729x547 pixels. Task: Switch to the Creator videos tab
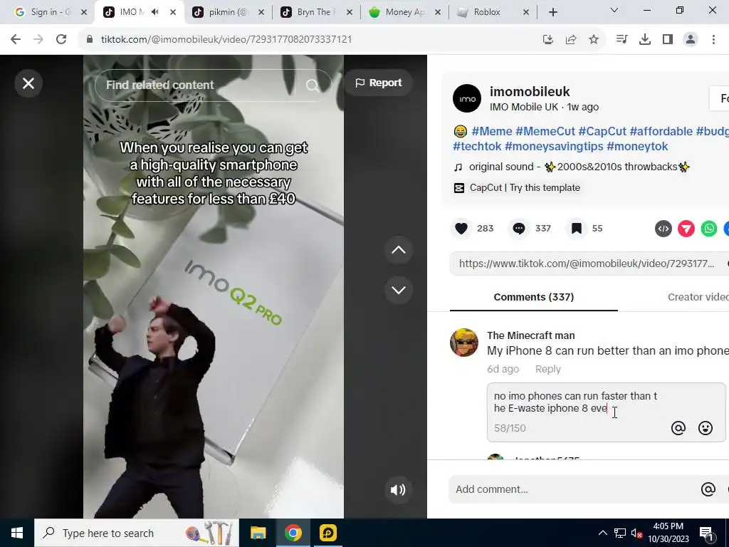click(698, 297)
